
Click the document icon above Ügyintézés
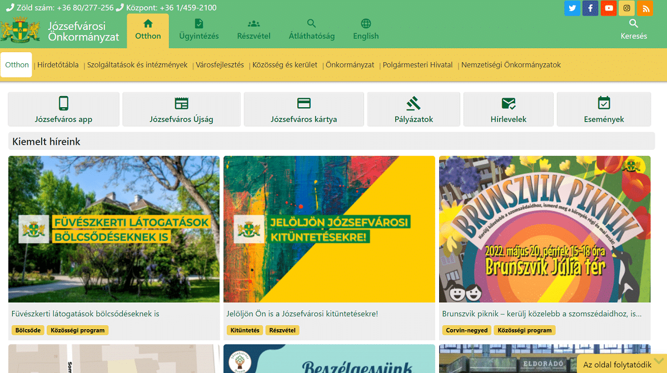pyautogui.click(x=199, y=23)
